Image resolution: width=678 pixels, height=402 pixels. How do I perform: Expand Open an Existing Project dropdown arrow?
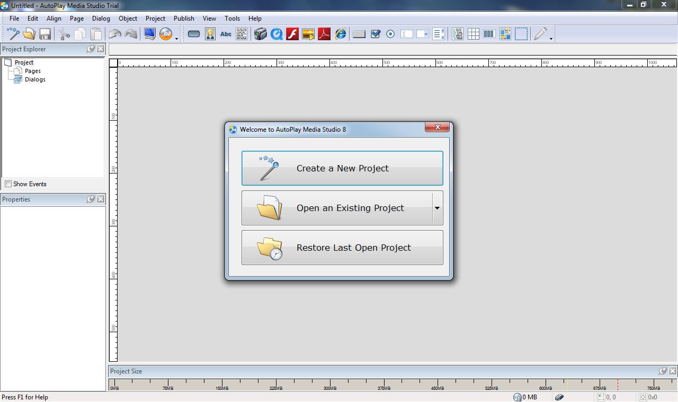[x=437, y=208]
